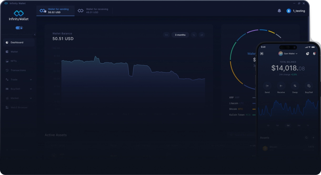Click the yellow Bitcoin legend swatch

point(254,109)
